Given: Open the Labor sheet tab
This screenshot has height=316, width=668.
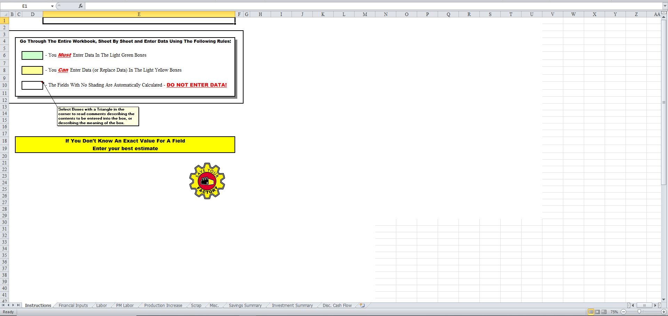Looking at the screenshot, I should click(x=102, y=305).
